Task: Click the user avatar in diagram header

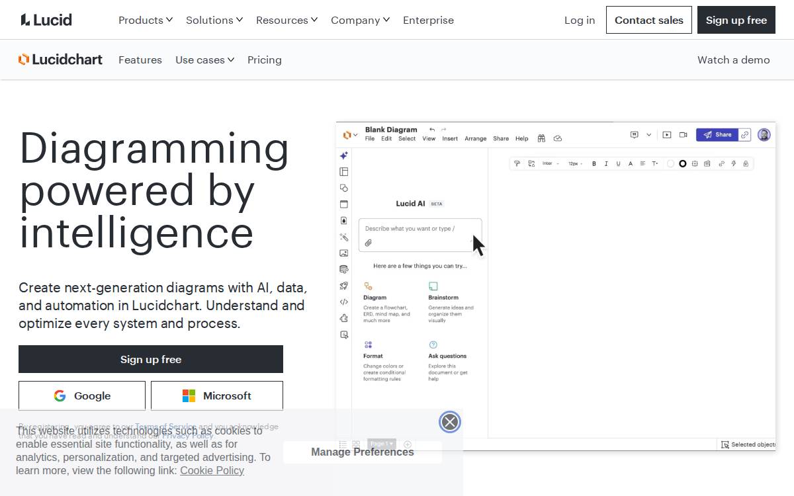Action: (764, 135)
